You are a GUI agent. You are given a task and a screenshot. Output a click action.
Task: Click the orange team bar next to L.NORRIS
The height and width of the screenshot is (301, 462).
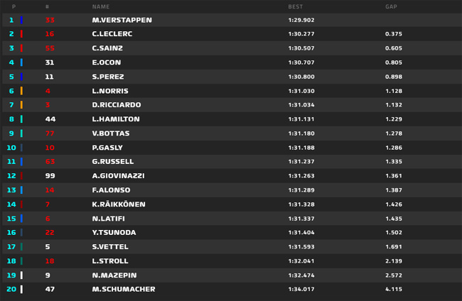(21, 91)
